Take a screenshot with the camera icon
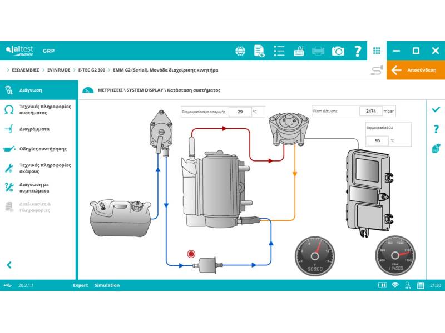Viewport: 445px width, 333px height. pos(338,51)
